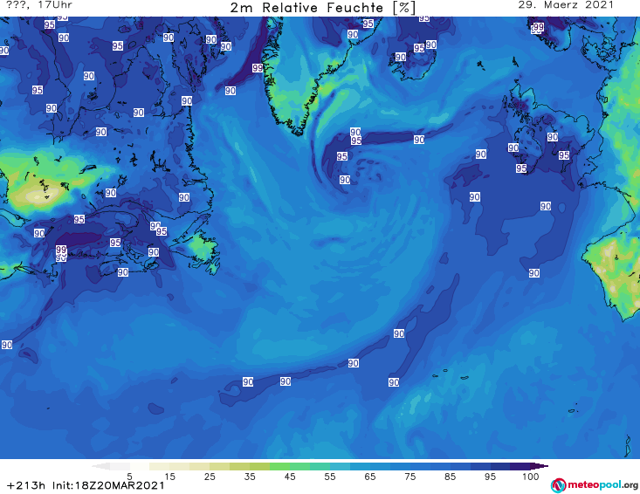
Task: Click the '85' value on the color scale
Action: (x=451, y=477)
